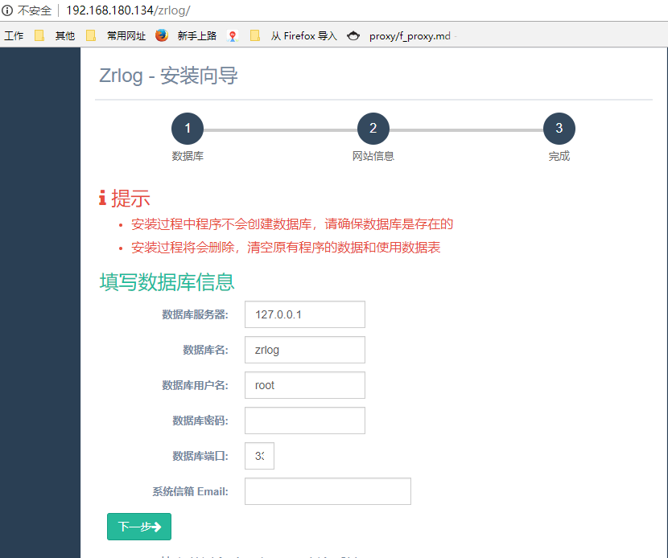Open the 从 Firefox 导入 bookmarks folder
Viewport: 668px width, 558px height.
pyautogui.click(x=293, y=36)
